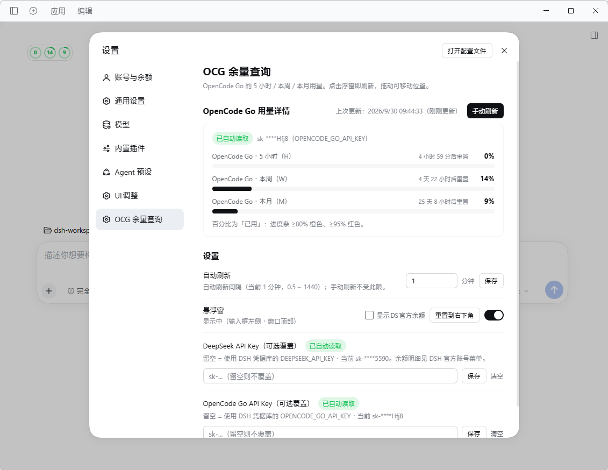Click the person icon beside 账号与余额
The width and height of the screenshot is (608, 470).
click(106, 77)
